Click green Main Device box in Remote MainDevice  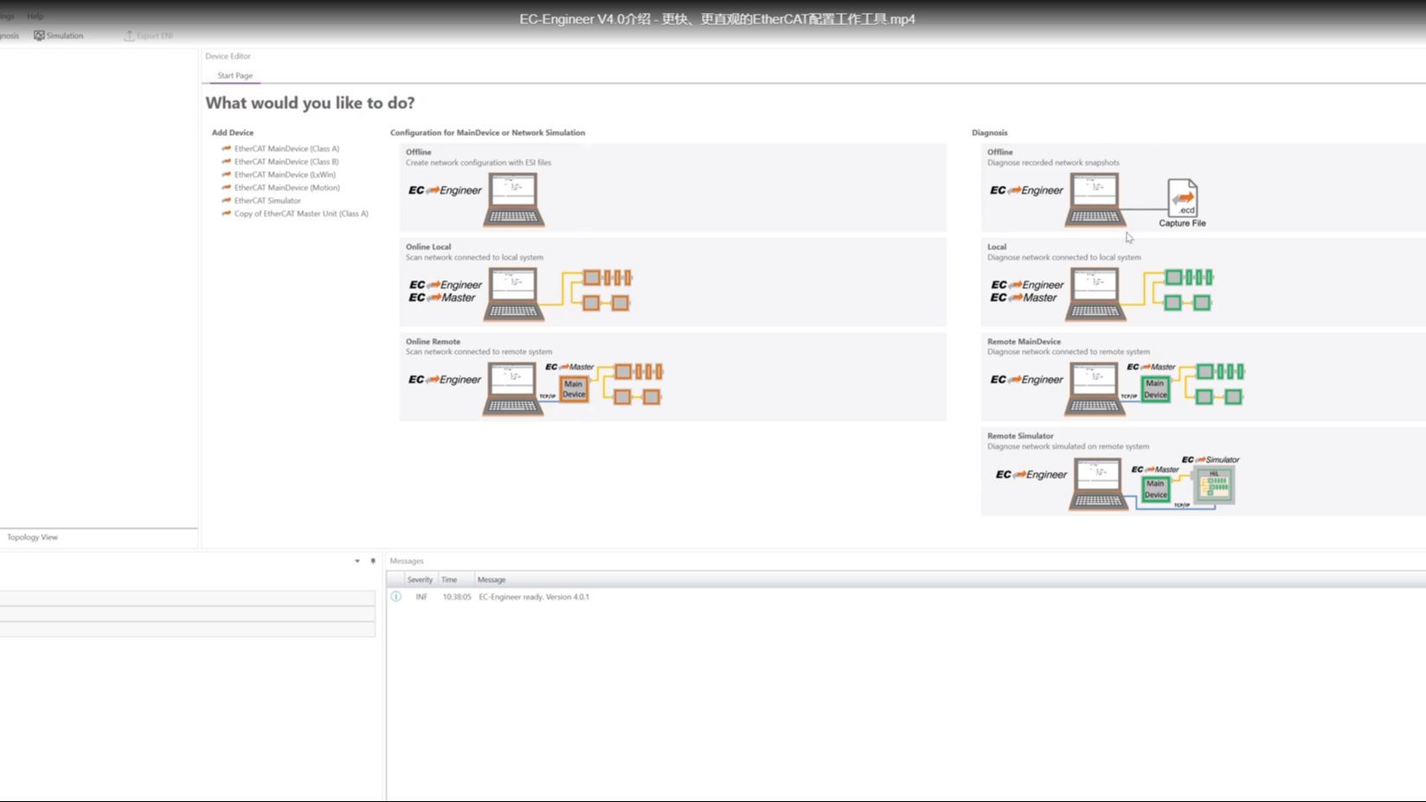1156,389
